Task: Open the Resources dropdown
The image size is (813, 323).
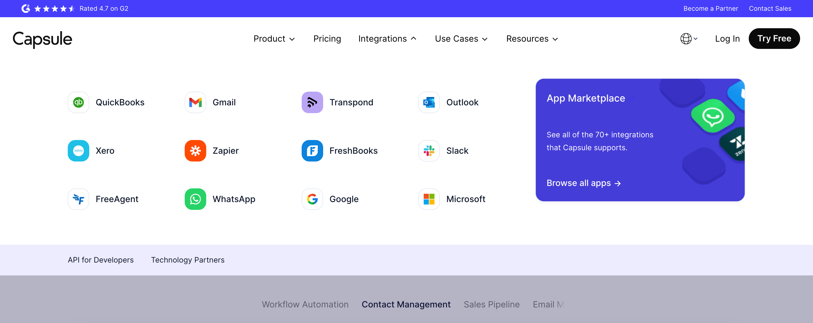Action: click(x=532, y=39)
